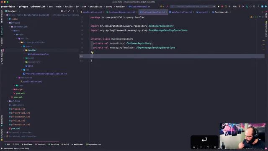Open the Bookmarks side panel

coord(2,120)
